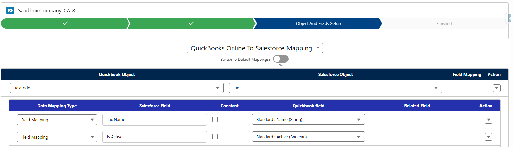Open action menu for TaxCode row
513x147 pixels.
(496, 88)
